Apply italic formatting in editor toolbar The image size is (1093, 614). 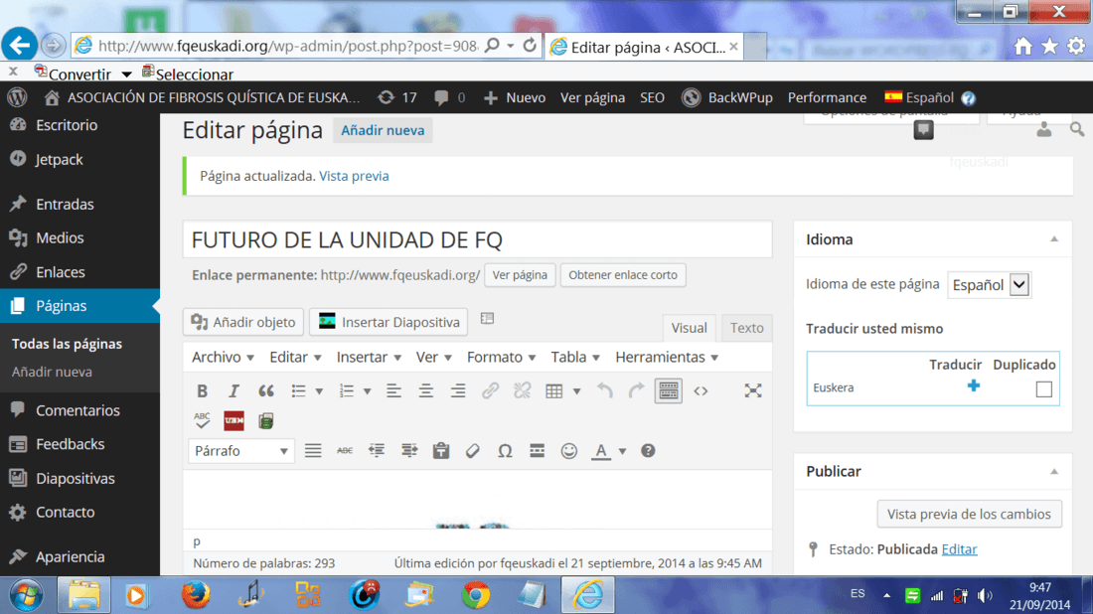tap(234, 391)
